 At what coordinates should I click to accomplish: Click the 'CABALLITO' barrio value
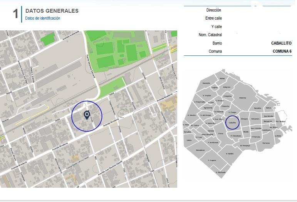(281, 43)
